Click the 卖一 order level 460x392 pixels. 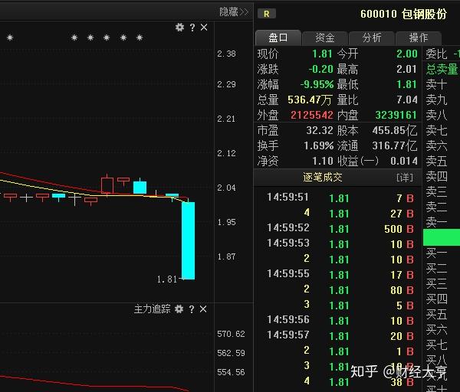436,222
